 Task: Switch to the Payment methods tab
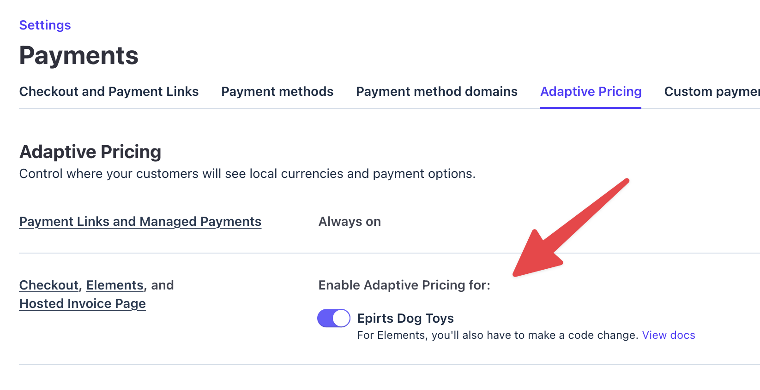277,91
